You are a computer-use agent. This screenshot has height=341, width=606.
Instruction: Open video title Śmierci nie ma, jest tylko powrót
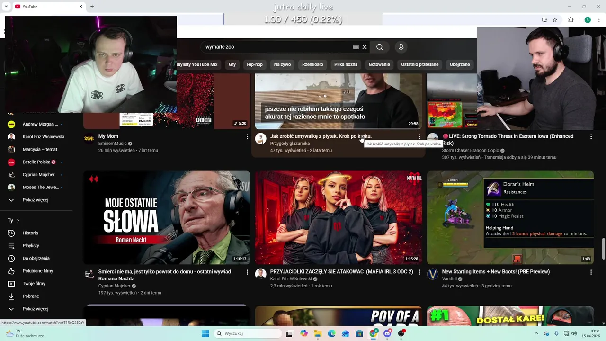click(x=165, y=275)
